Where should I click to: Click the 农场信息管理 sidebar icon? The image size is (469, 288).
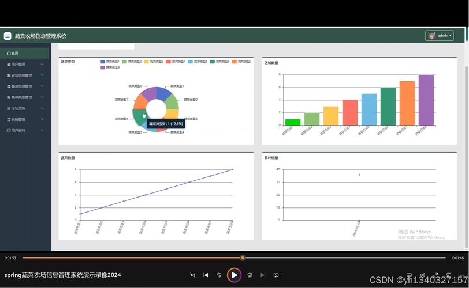9,75
